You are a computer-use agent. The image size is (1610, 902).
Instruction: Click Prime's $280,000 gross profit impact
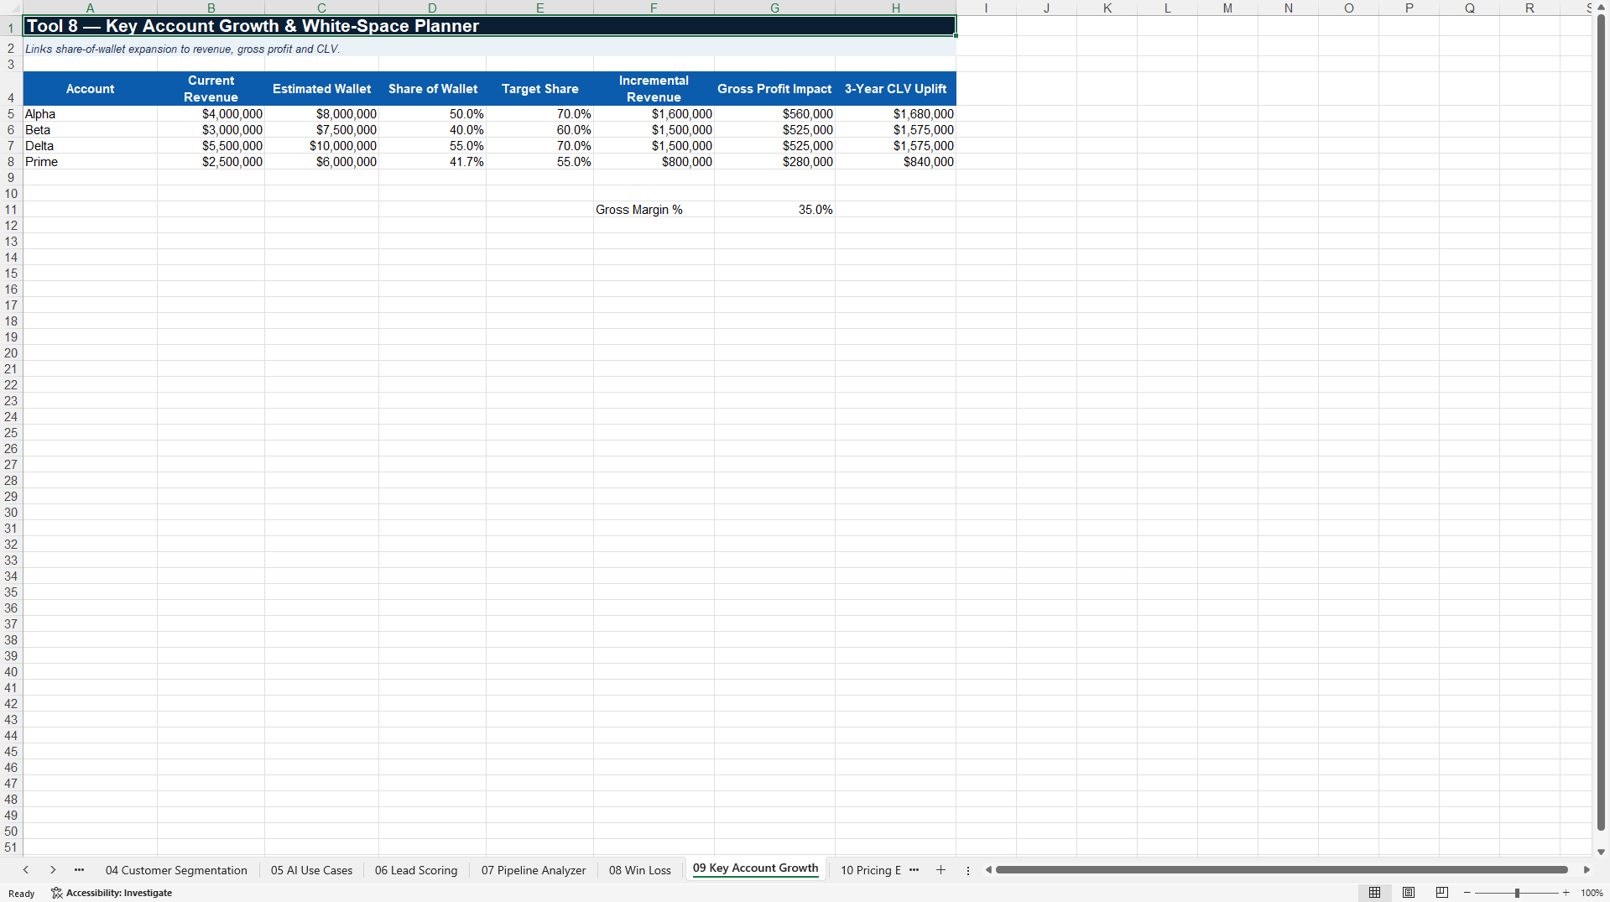click(774, 162)
